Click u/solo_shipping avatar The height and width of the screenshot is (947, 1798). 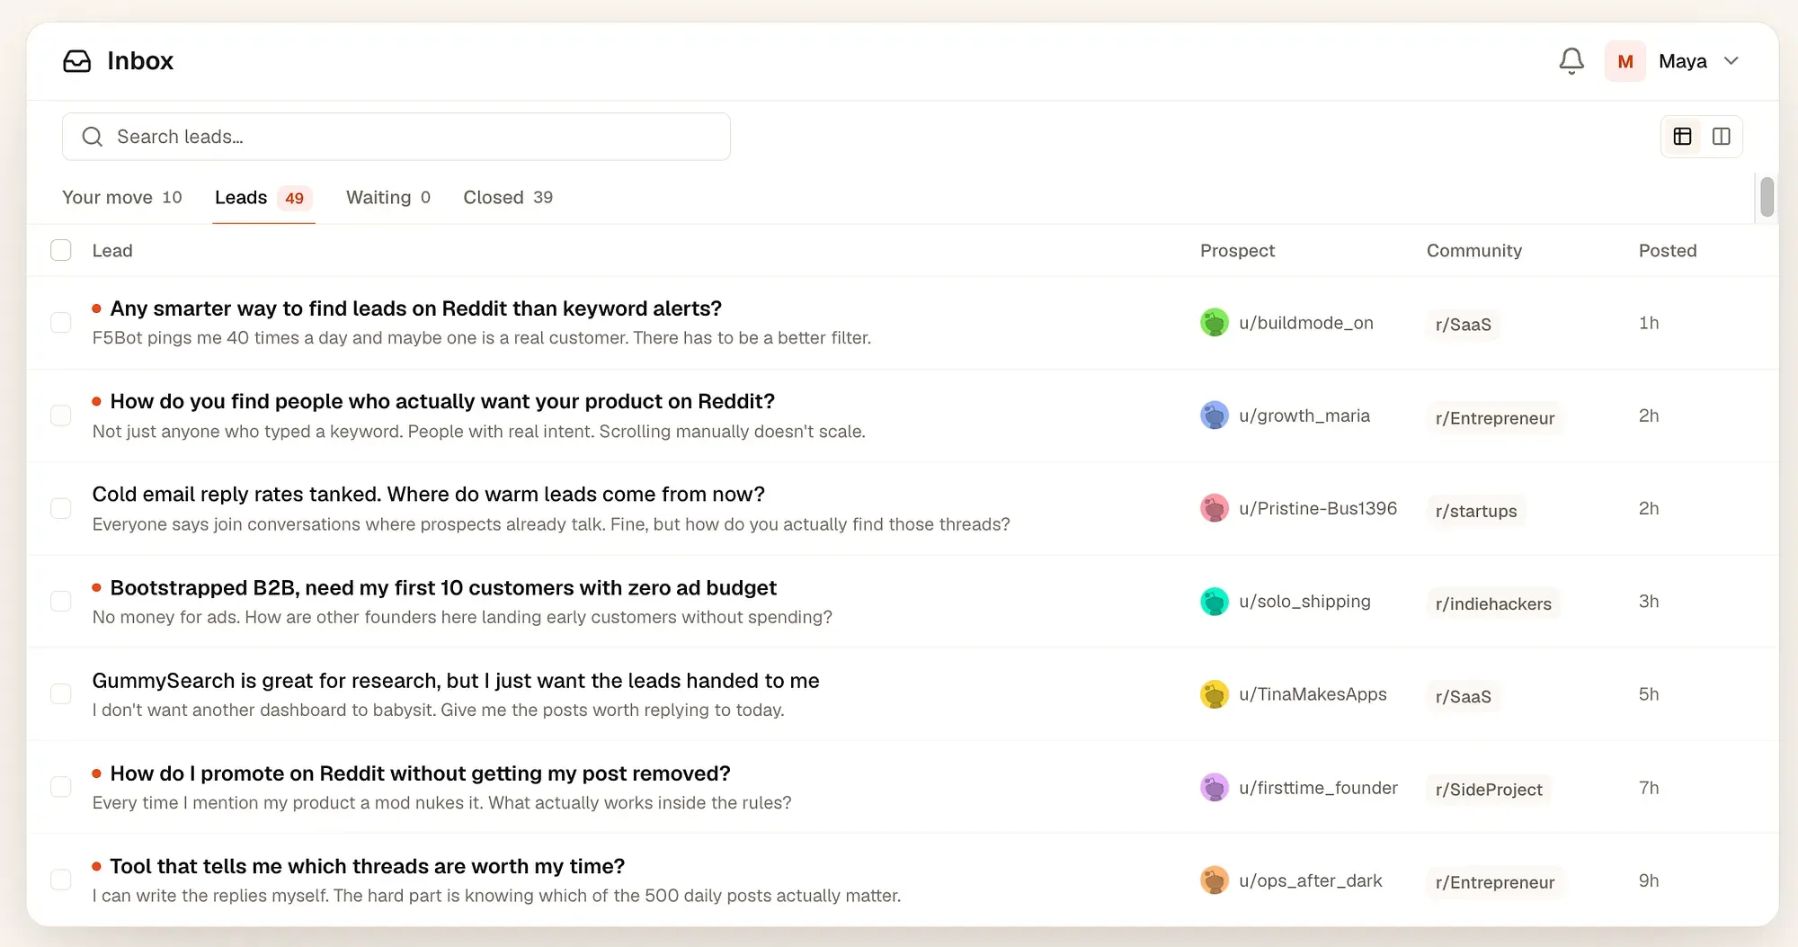tap(1215, 602)
